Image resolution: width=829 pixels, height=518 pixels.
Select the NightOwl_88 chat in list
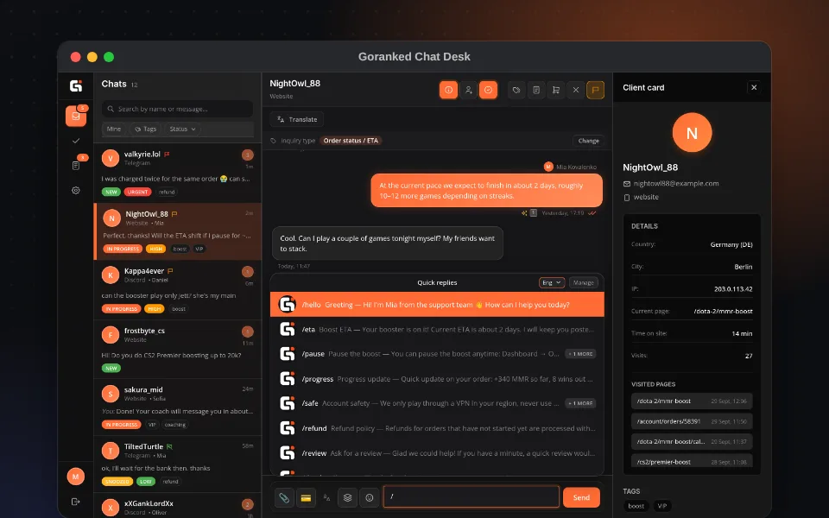click(178, 231)
